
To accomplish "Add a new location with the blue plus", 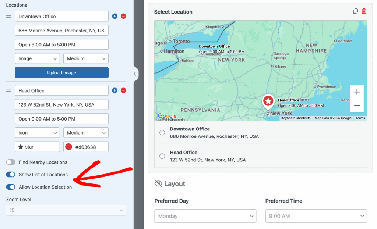I will point(114,16).
